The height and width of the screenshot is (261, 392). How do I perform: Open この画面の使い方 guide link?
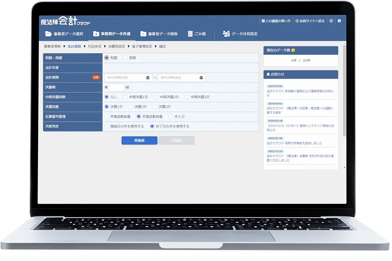[x=276, y=21]
